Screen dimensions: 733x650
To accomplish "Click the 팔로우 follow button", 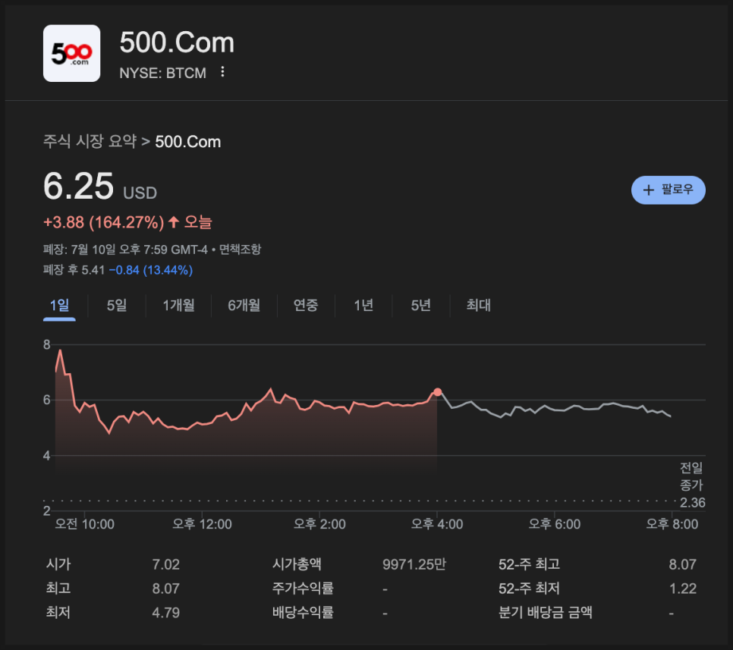I will point(668,190).
